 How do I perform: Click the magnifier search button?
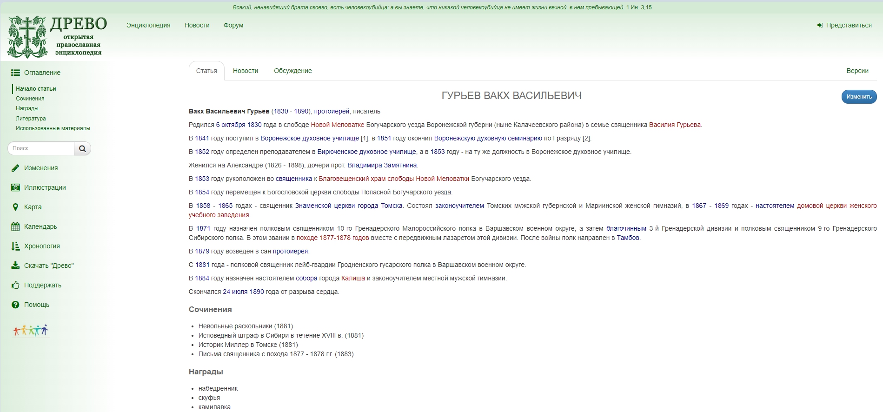click(82, 148)
